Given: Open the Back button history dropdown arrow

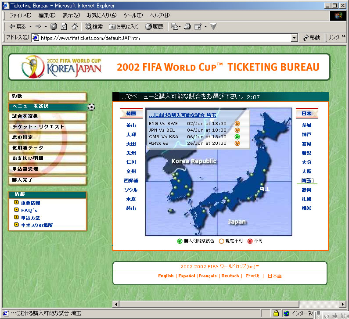Looking at the screenshot, I should (30, 27).
